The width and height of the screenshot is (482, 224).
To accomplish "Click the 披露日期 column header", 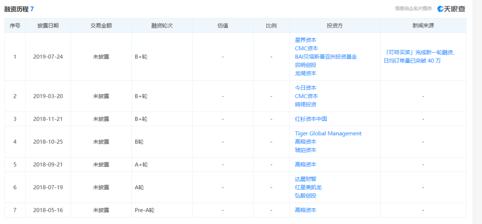I will [x=48, y=25].
